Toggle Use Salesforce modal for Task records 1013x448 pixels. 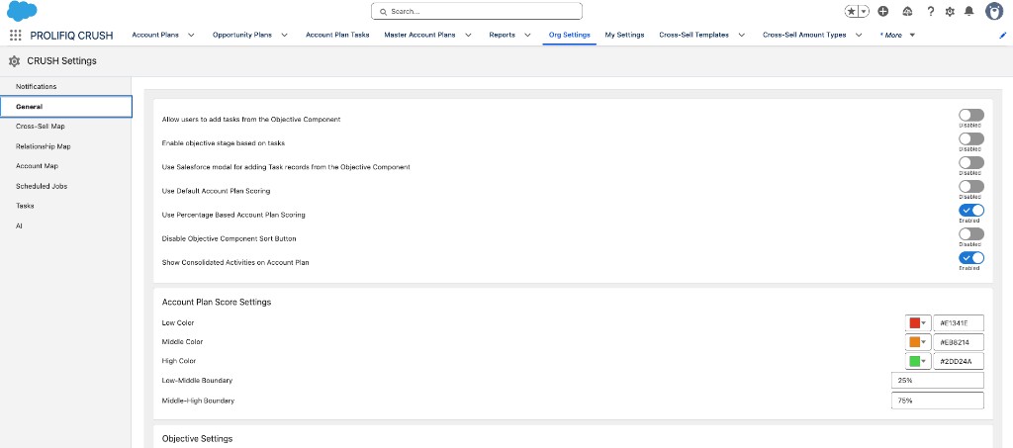tap(971, 162)
